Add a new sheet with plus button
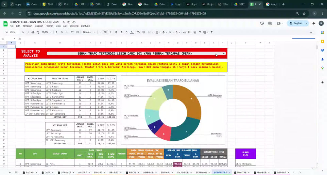The height and width of the screenshot is (175, 327). 9,172
